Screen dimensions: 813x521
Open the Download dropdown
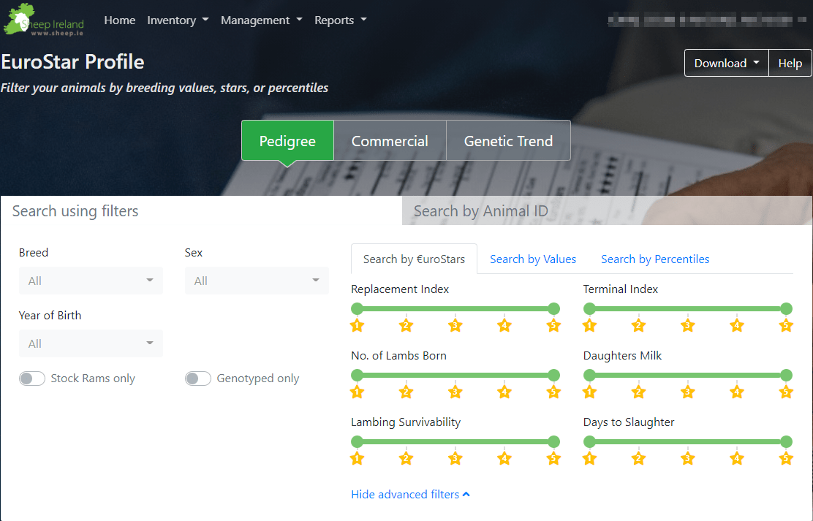point(726,63)
